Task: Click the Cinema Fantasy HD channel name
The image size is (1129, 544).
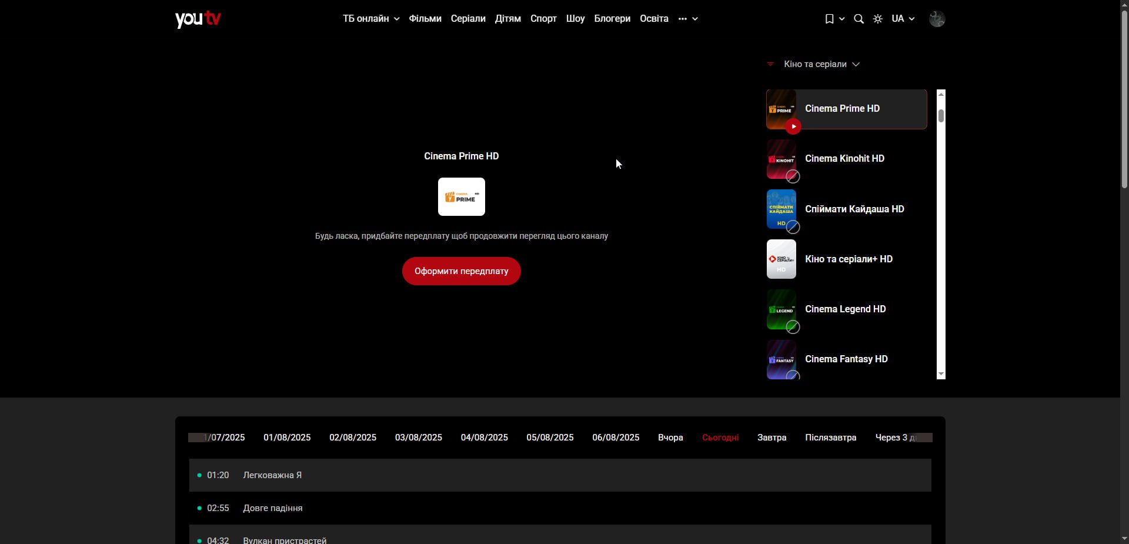Action: click(x=846, y=359)
